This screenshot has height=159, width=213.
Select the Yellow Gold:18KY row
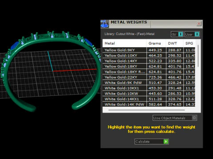(149, 66)
